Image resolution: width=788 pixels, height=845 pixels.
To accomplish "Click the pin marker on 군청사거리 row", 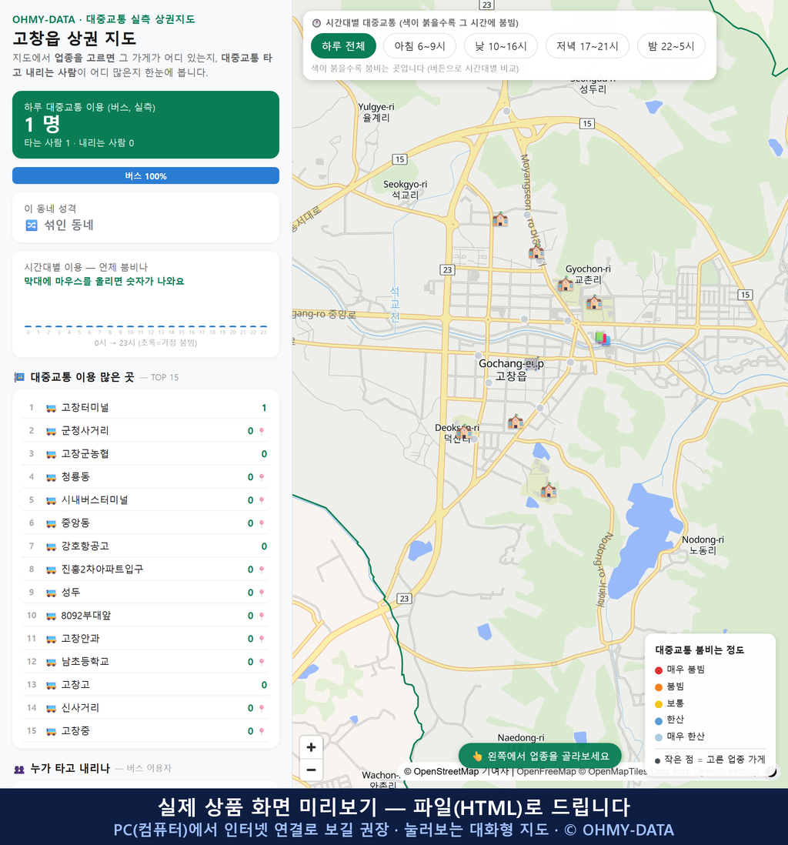I will [262, 431].
